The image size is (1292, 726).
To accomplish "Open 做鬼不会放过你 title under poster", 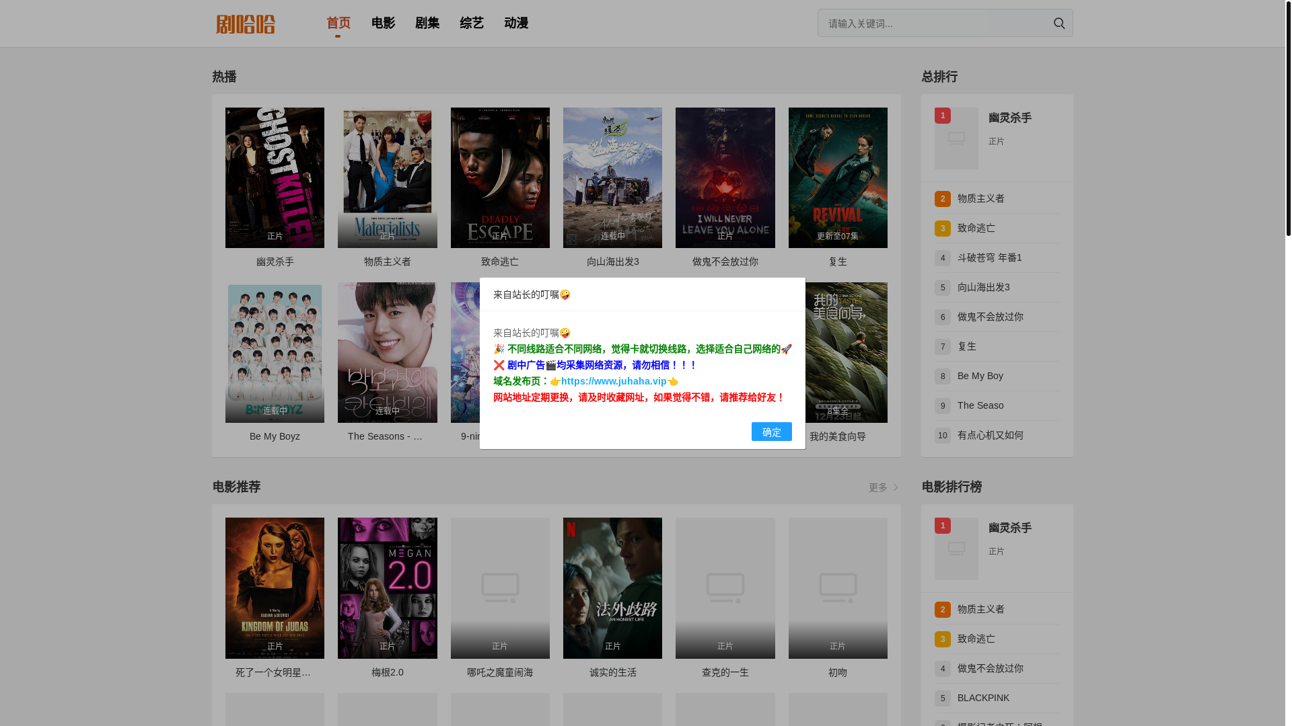I will coord(725,261).
